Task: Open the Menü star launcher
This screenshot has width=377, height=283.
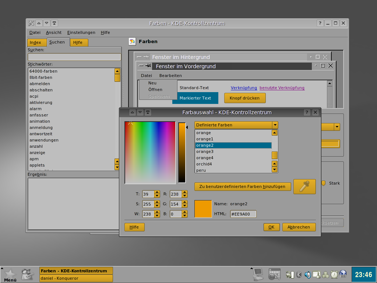Action: [10, 275]
